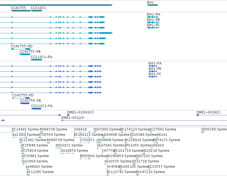227x176 pixels.
Task: Click the AT25848.5prime EST label
Action: [x=34, y=145]
